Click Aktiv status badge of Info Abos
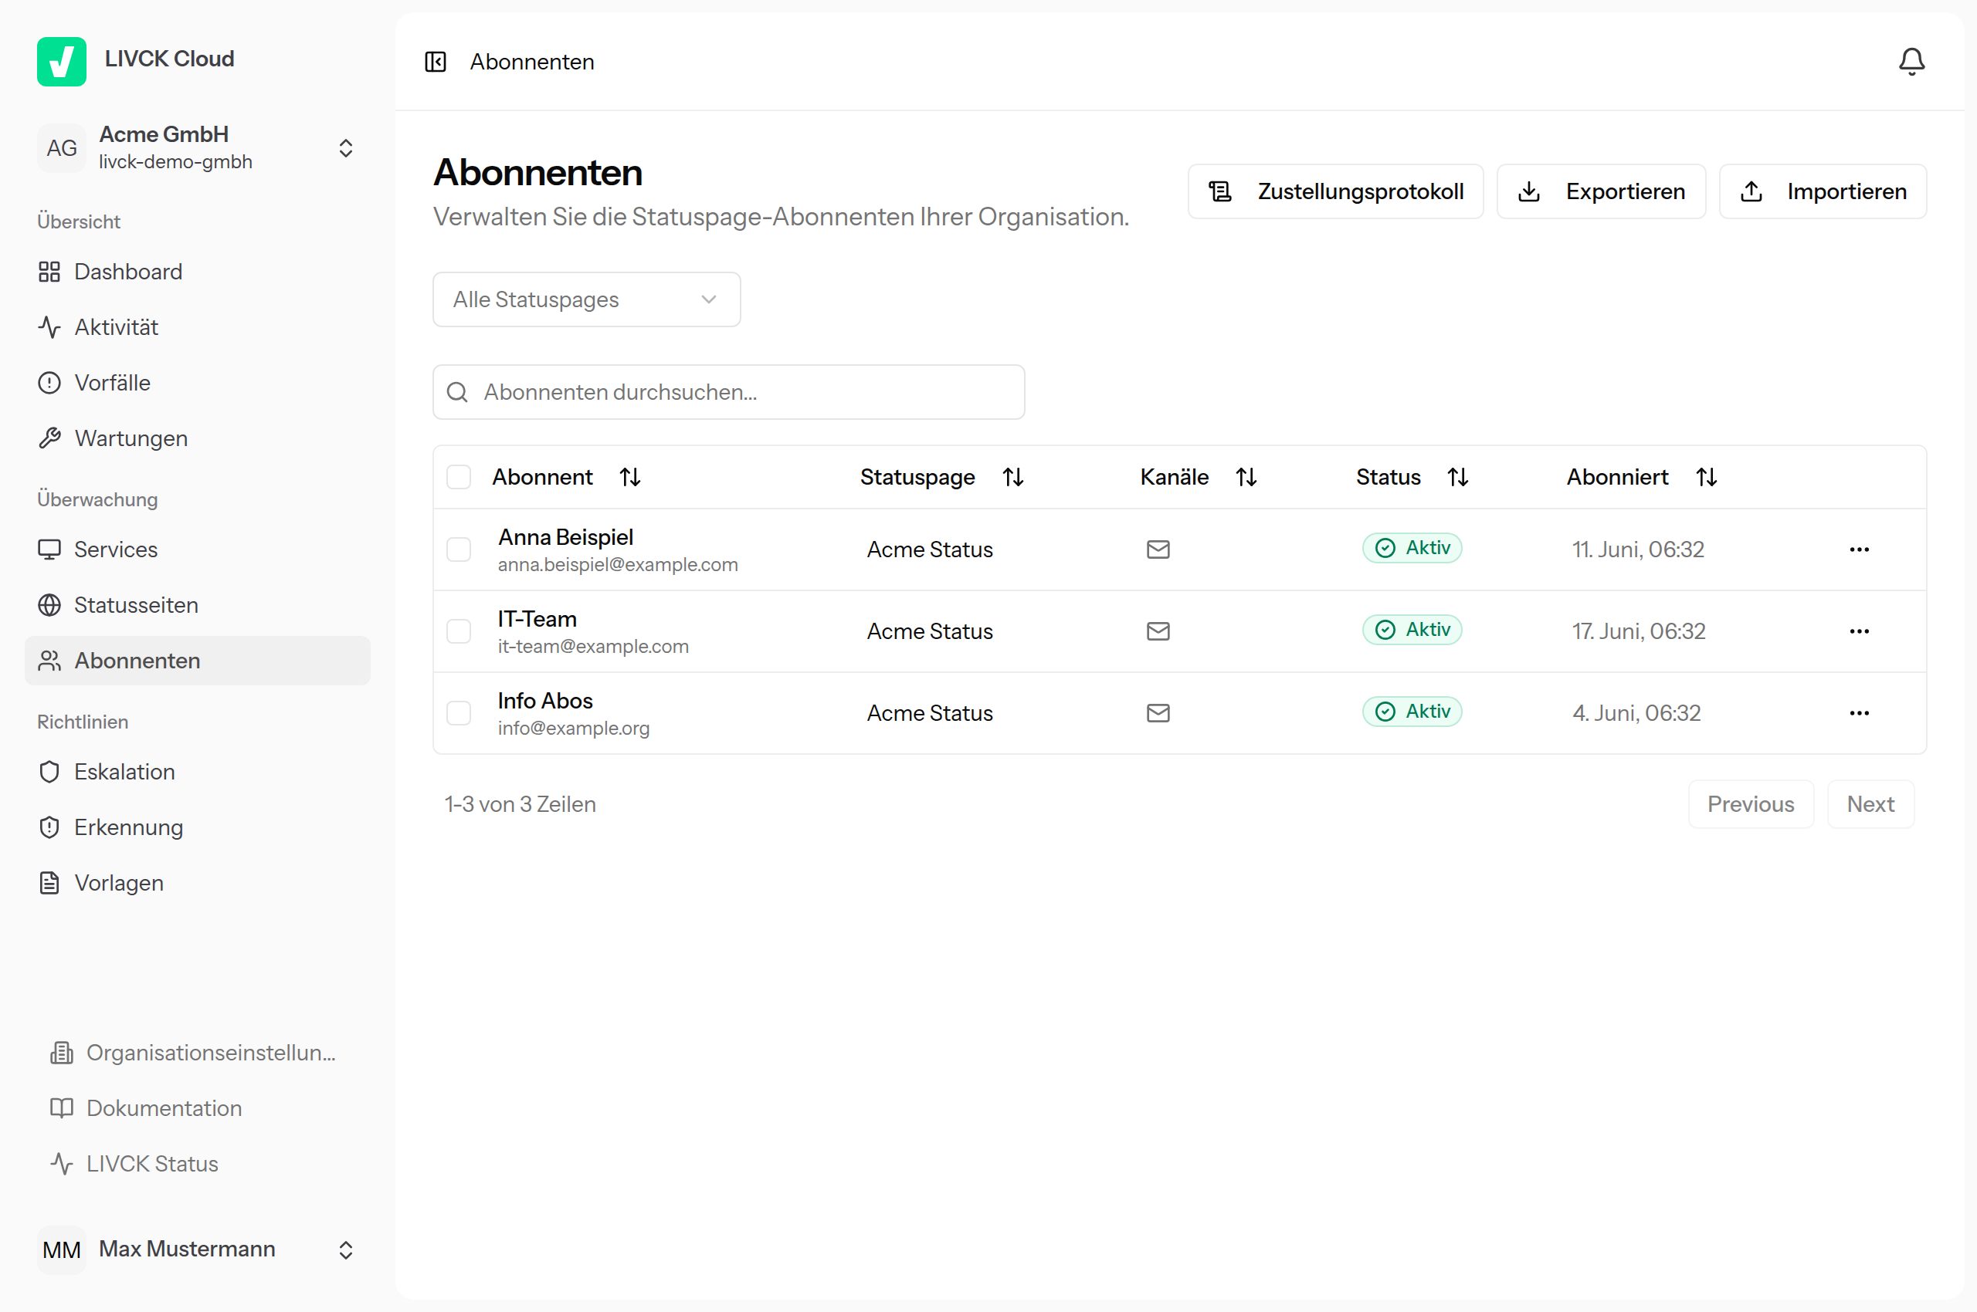This screenshot has width=1977, height=1312. click(x=1412, y=712)
